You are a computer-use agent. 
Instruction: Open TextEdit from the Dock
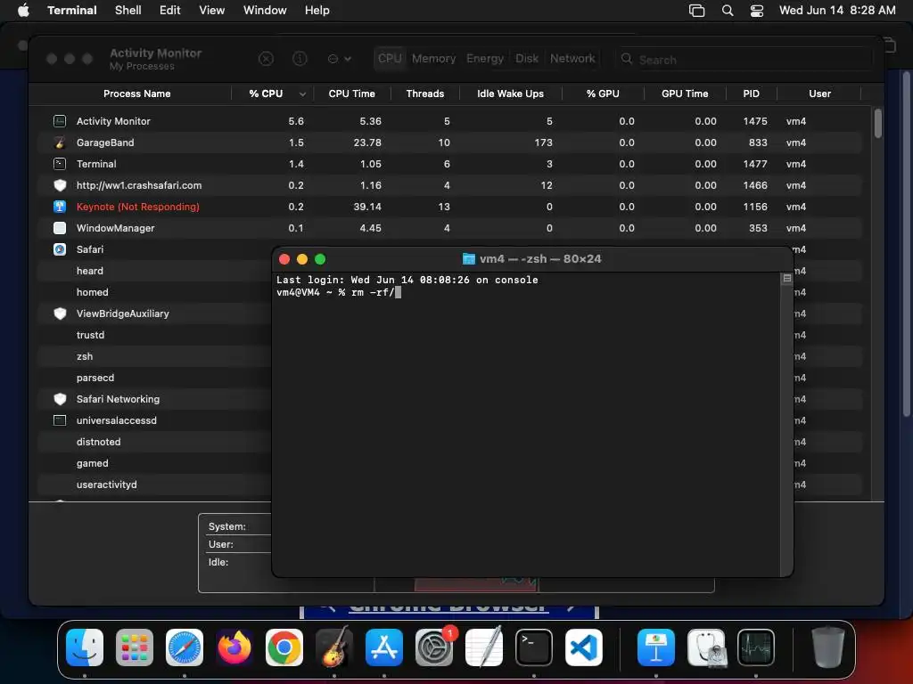click(x=484, y=647)
